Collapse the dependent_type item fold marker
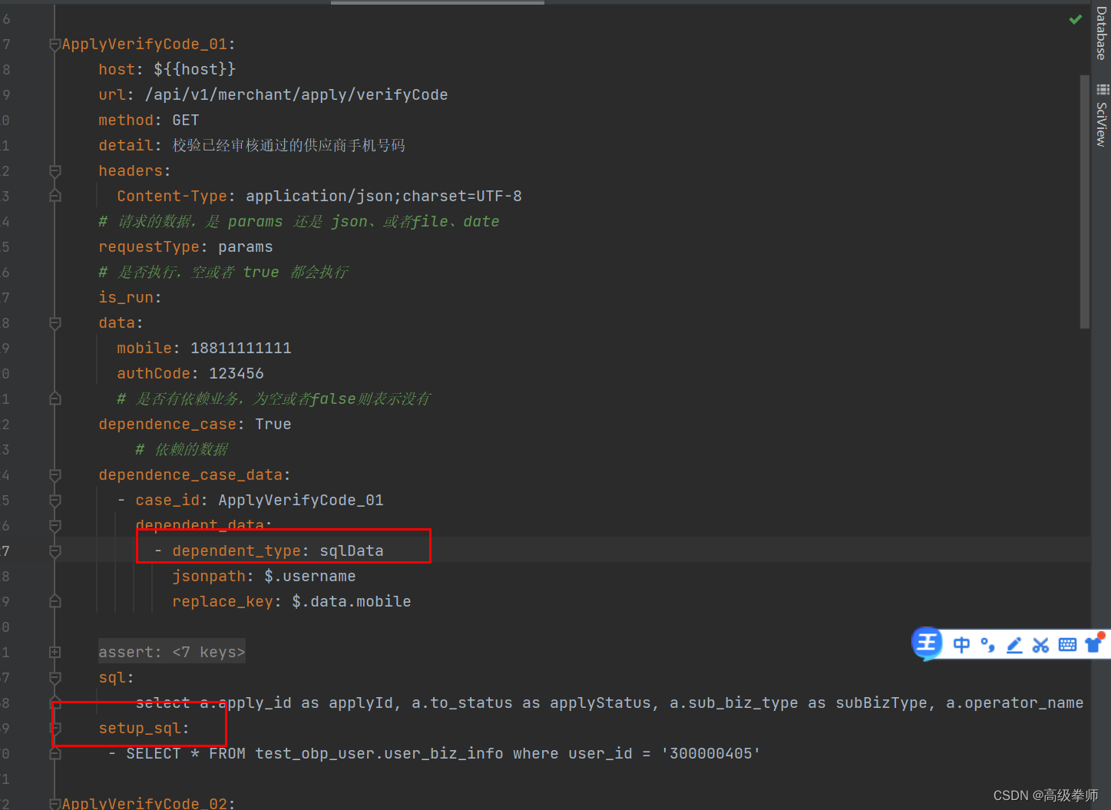The height and width of the screenshot is (810, 1111). tap(55, 550)
